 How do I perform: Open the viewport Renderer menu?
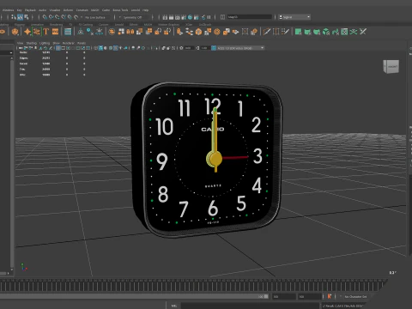[x=69, y=43]
